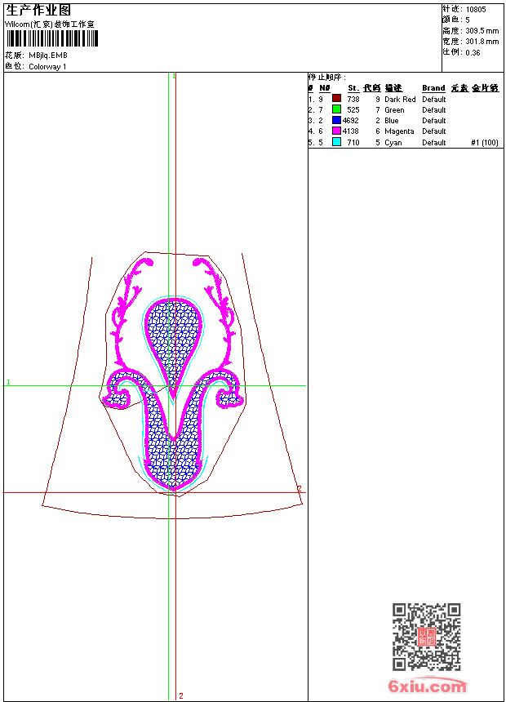Select the height value 309.5 mm
Image resolution: width=506 pixels, height=702 pixels.
482,31
